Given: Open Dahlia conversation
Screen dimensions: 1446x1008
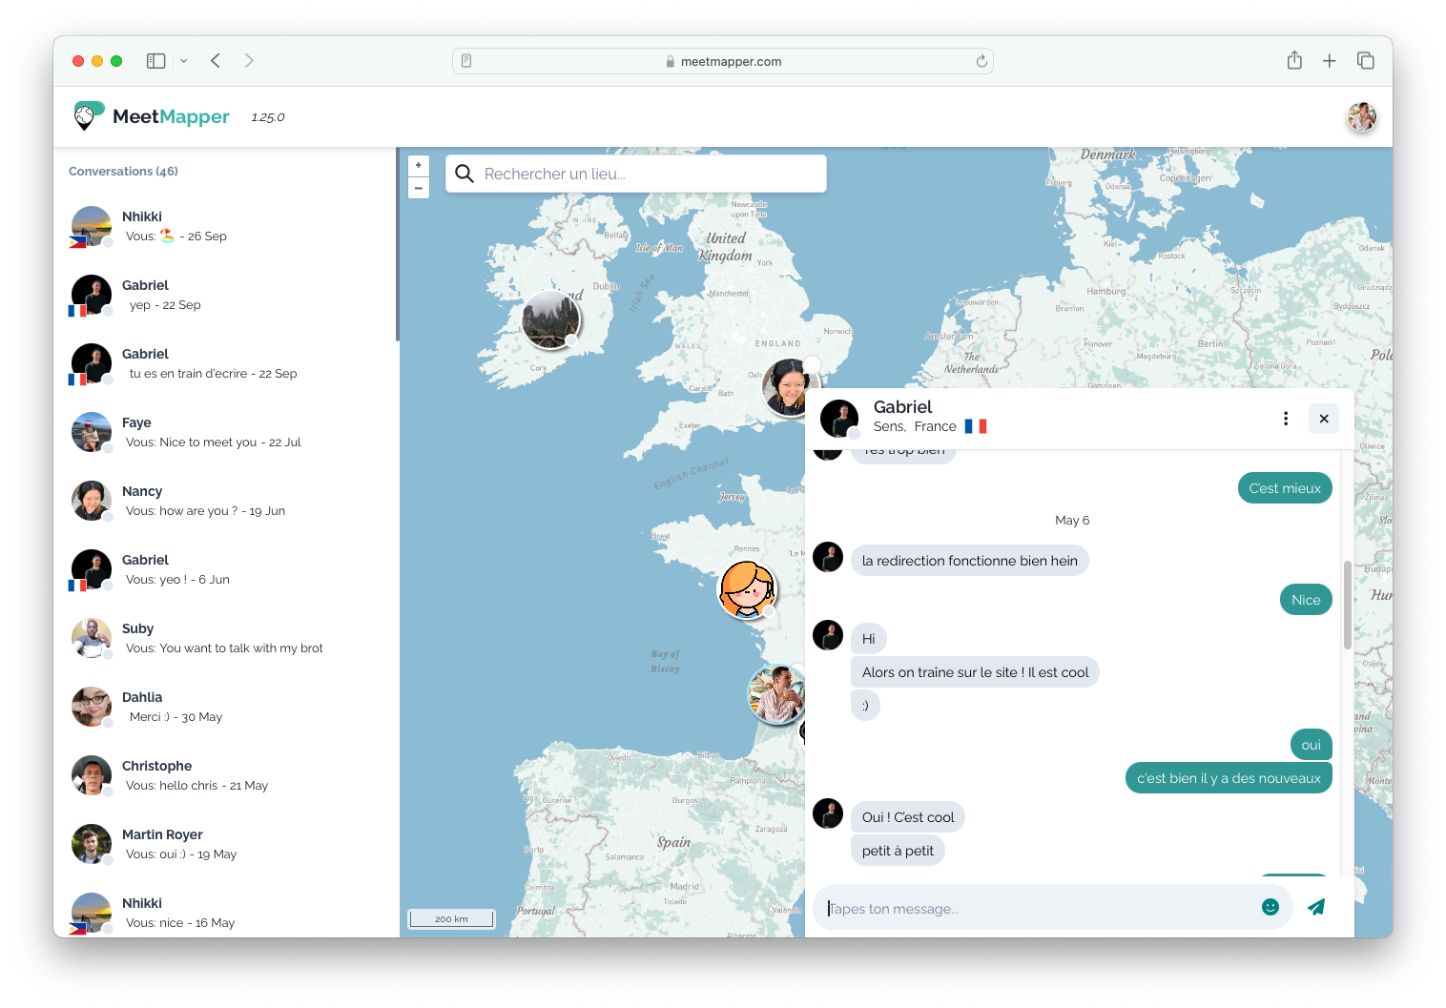Looking at the screenshot, I should point(225,708).
